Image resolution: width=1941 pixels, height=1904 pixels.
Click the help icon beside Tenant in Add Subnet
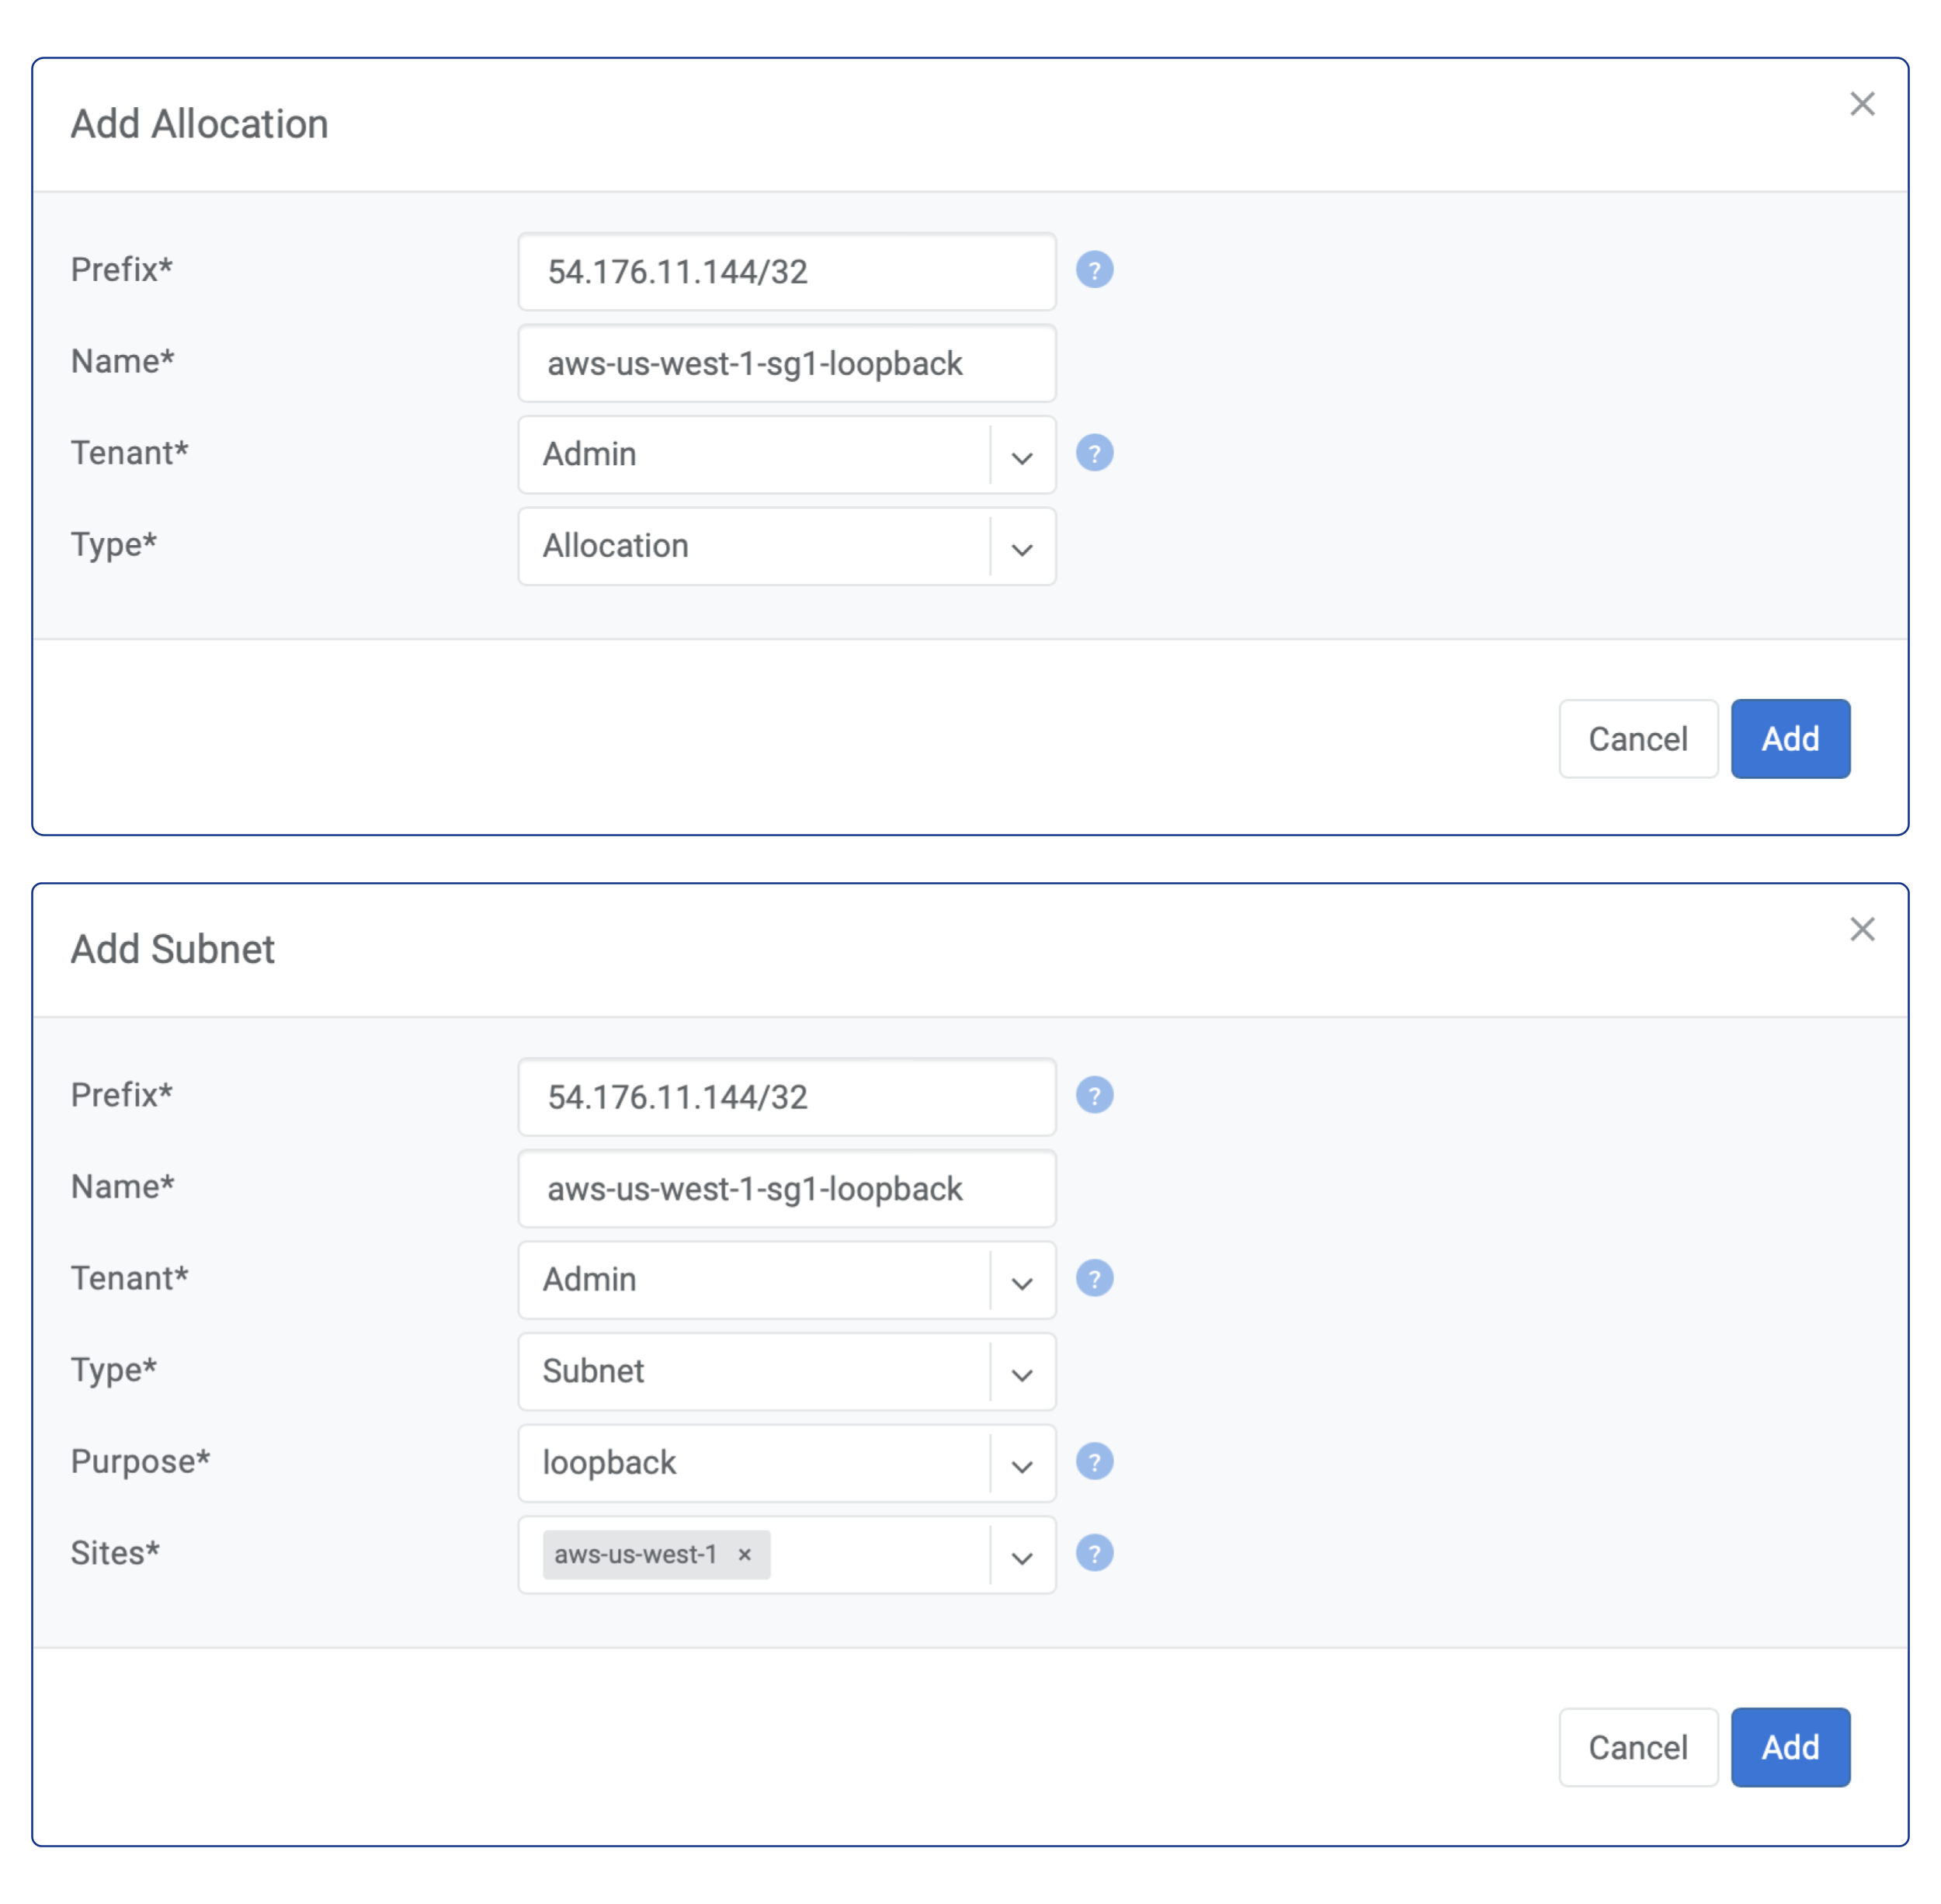[1096, 1278]
